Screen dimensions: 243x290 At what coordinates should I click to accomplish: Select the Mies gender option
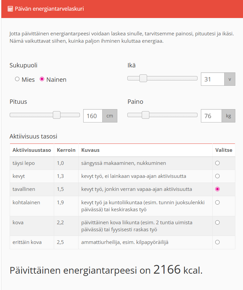point(17,79)
